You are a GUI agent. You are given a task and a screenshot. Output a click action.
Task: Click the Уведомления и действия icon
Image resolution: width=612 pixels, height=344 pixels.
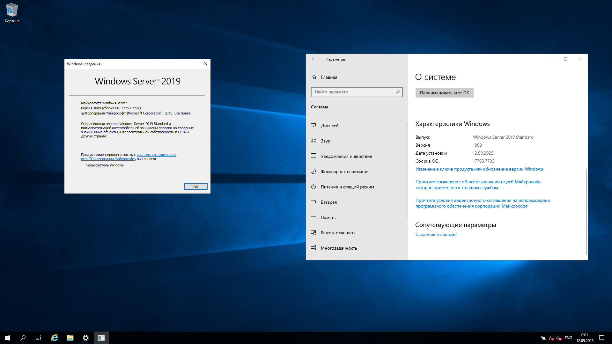tap(313, 156)
